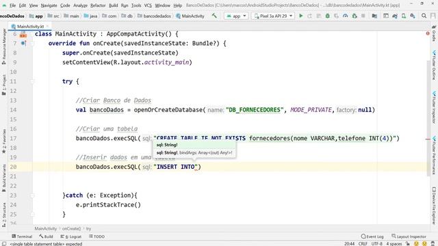Screen dimensions: 438x246
Task: Click the gutter icon on line 7
Action: coord(23,43)
